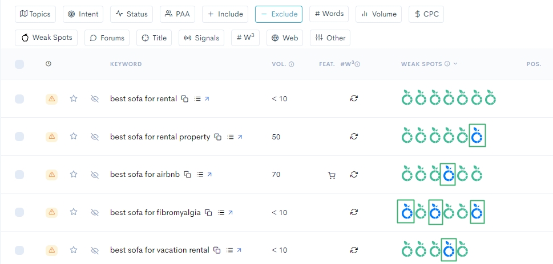Check the 'best sofa for airbnb' row checkbox
Screen dimensions: 553x264
coord(19,175)
